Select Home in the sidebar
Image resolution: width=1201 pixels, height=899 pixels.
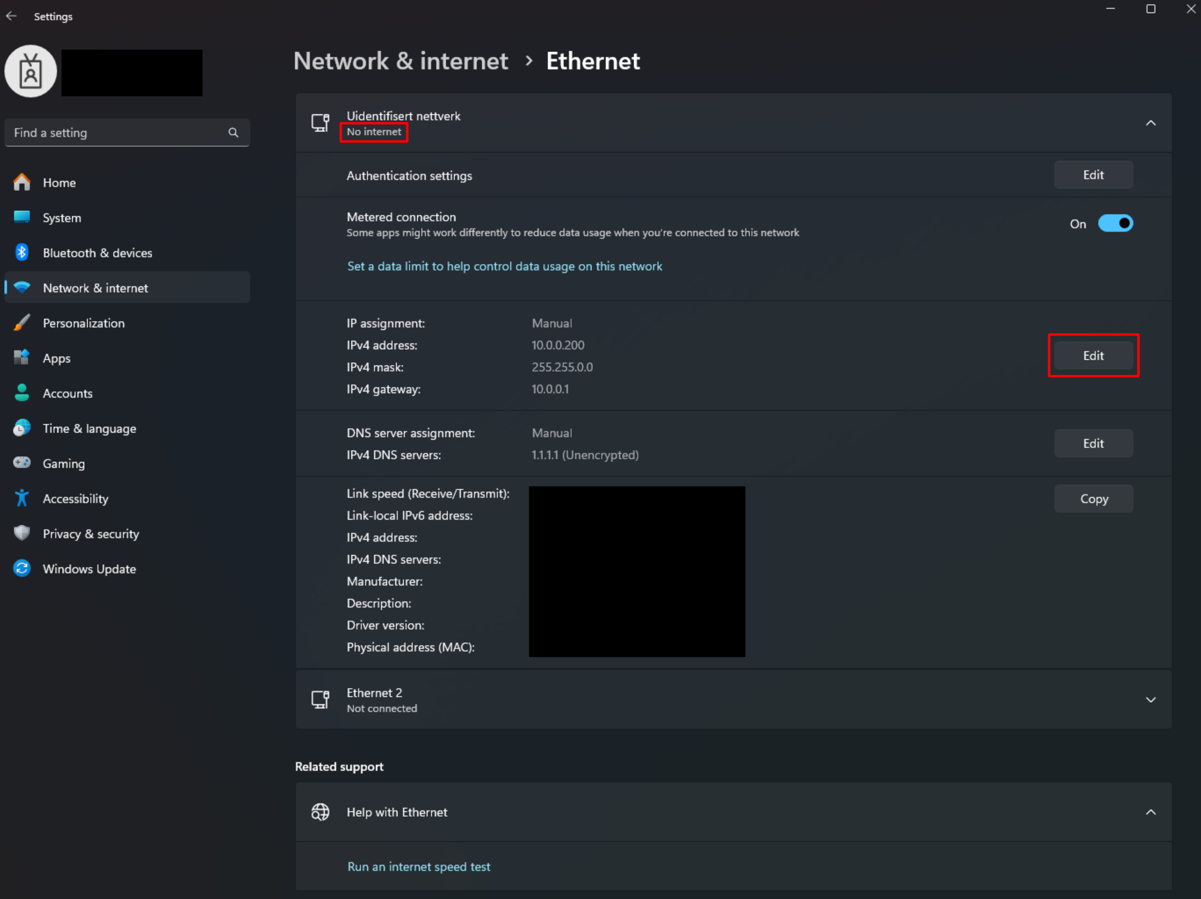59,182
